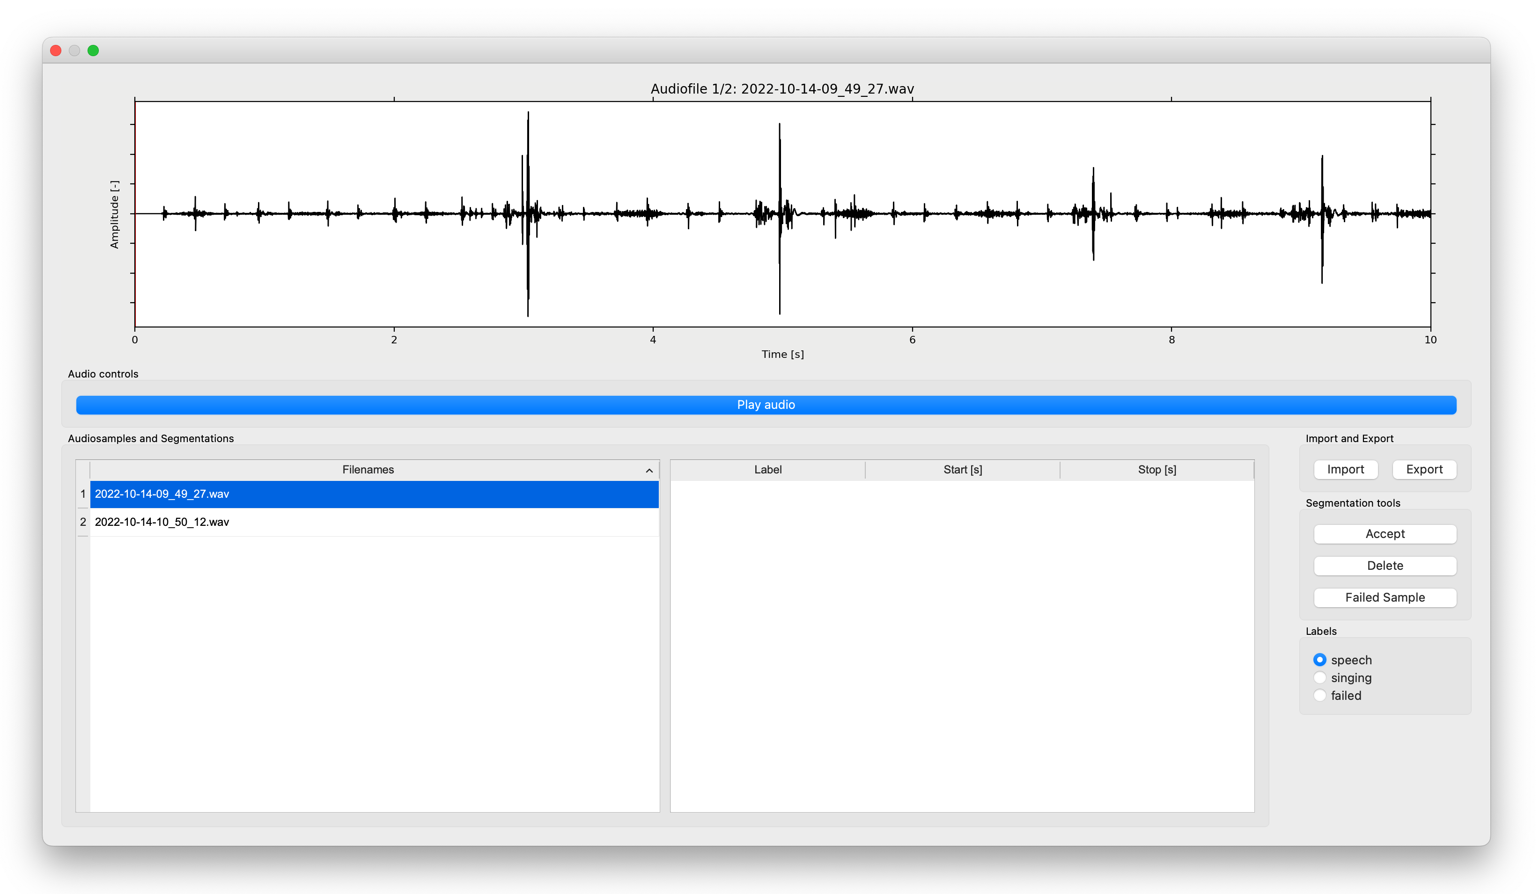Screen dimensions: 1540x894
Task: Click the Export button
Action: point(1424,469)
